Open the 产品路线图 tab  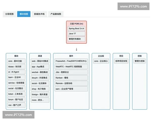[55, 14]
